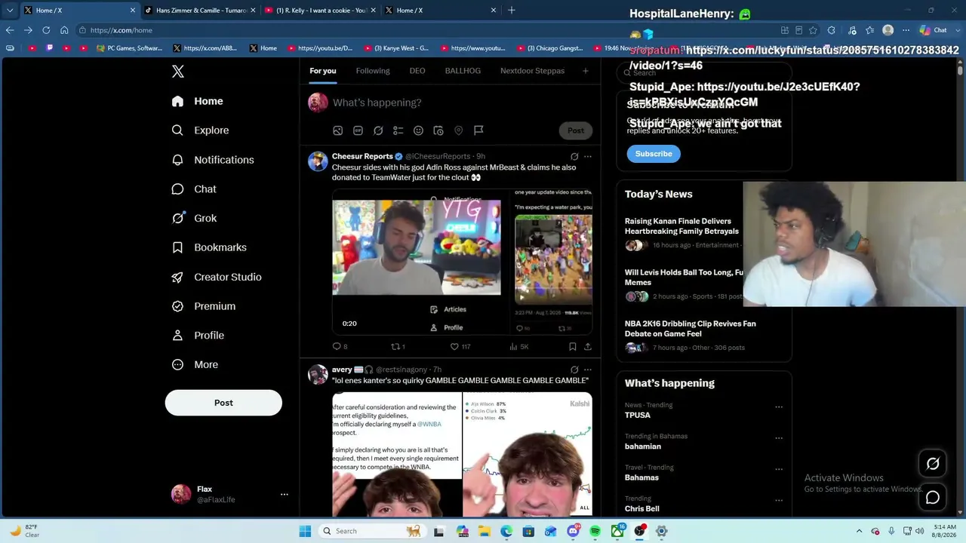The height and width of the screenshot is (543, 966).
Task: Open emoji picker in composer
Action: (418, 130)
